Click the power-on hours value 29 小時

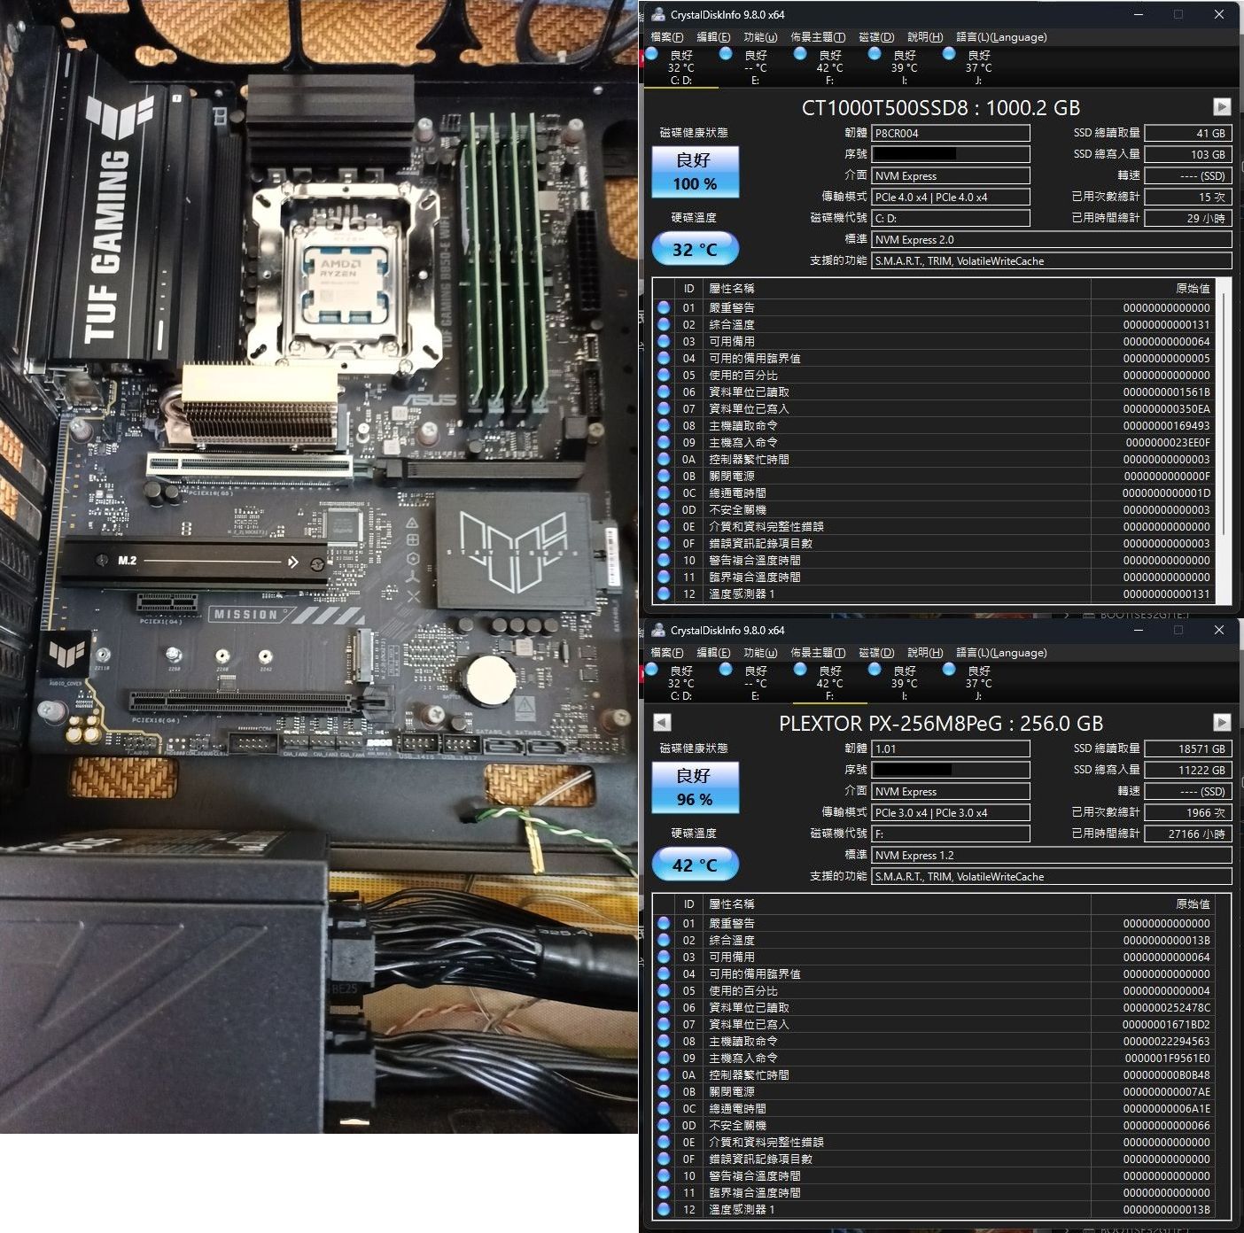pyautogui.click(x=1188, y=219)
